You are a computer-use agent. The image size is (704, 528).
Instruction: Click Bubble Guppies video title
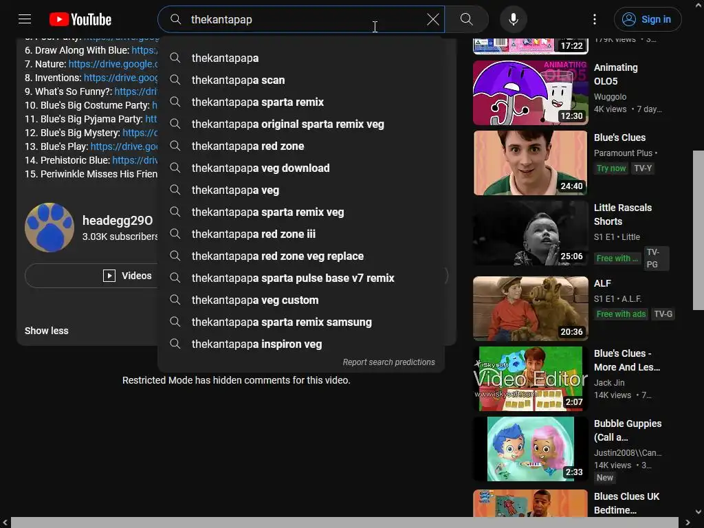point(628,430)
